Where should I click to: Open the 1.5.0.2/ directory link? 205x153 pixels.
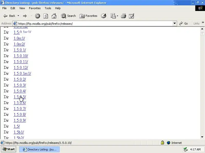20,79
